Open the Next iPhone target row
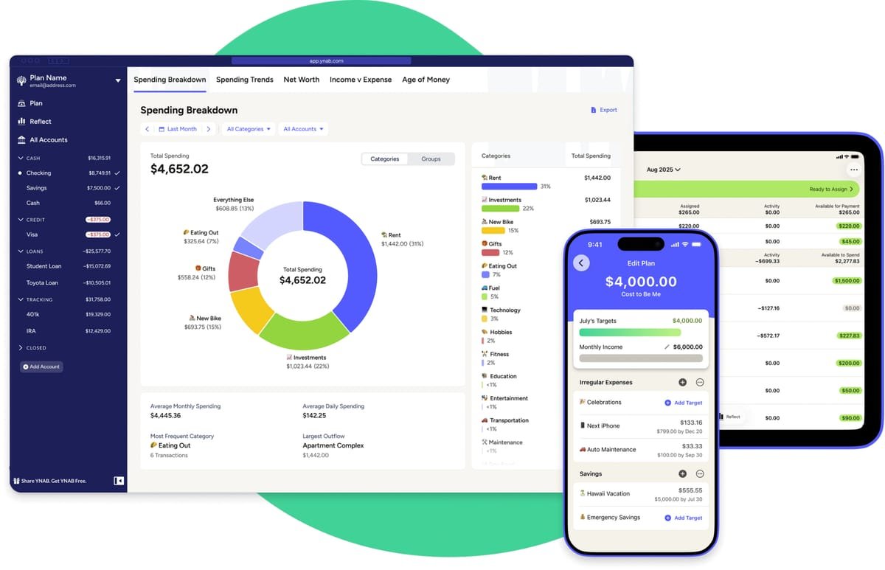 [640, 426]
